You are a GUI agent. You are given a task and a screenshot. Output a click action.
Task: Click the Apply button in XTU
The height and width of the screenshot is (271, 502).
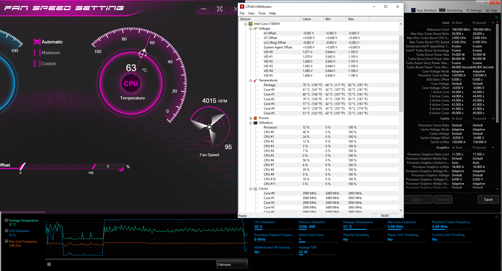coord(417,199)
